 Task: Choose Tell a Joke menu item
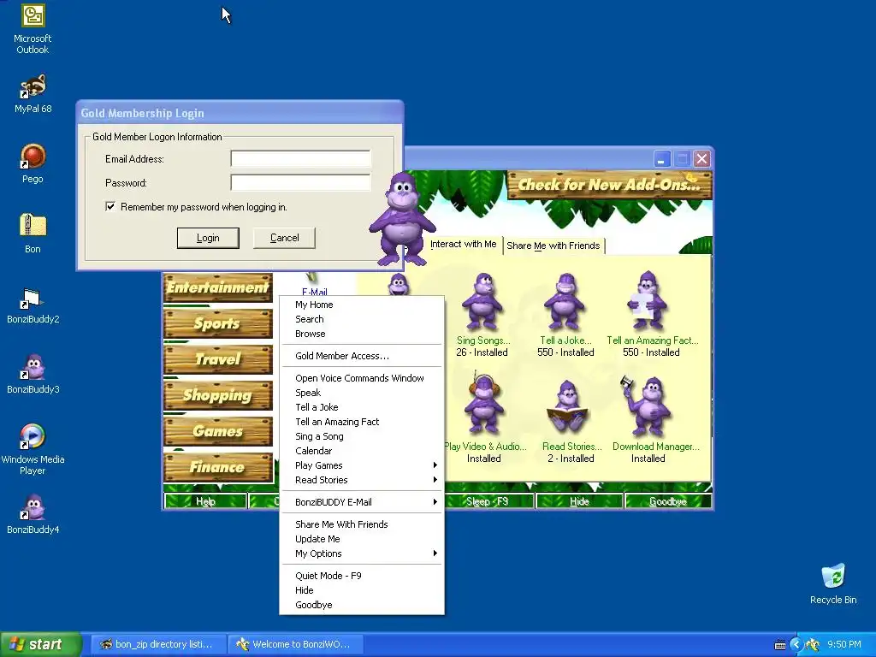(x=362, y=407)
